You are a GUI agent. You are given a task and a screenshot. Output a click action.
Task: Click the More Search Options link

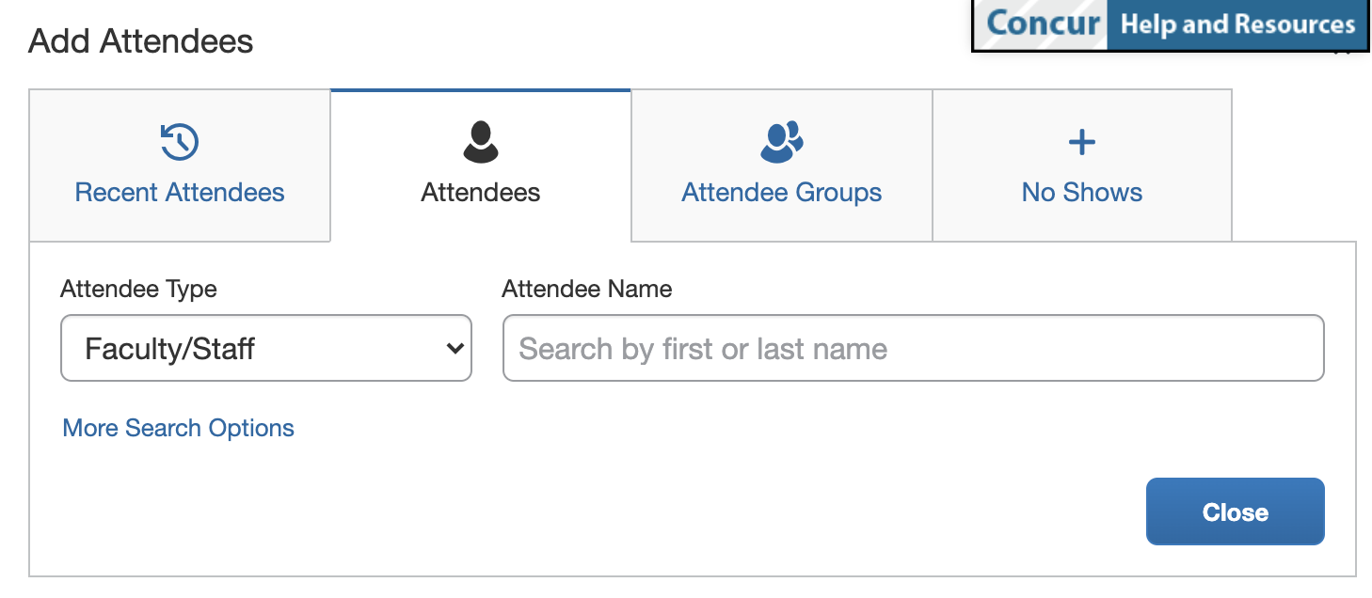178,428
